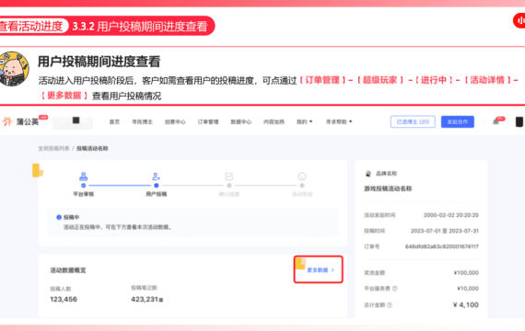The image size is (525, 331).
Task: Click the 平台审核 stamp step icon
Action: point(84,176)
